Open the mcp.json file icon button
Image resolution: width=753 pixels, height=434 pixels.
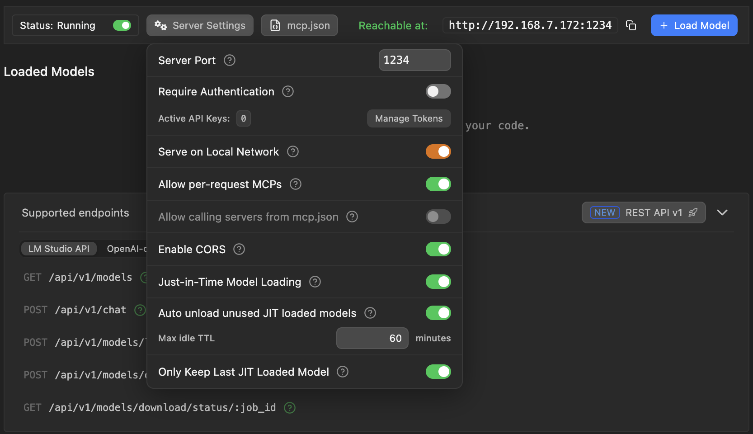[x=275, y=25]
